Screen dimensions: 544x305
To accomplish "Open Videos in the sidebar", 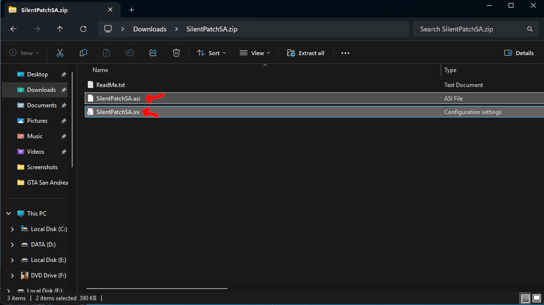I will coord(35,152).
